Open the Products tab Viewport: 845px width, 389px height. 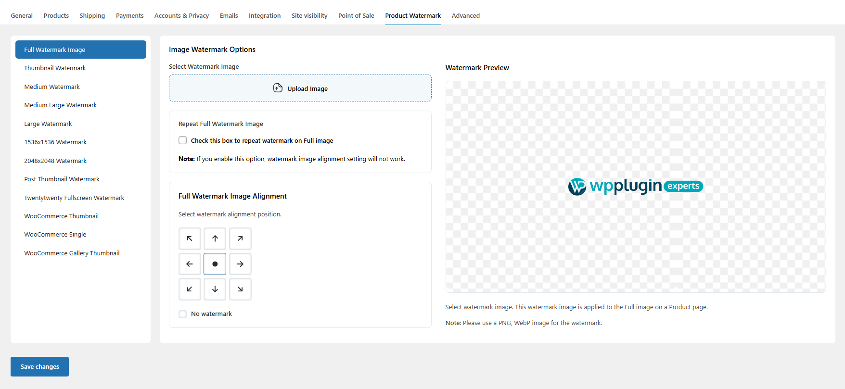pos(56,15)
